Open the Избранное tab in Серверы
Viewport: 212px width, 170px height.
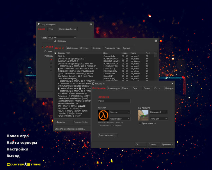point(72,48)
